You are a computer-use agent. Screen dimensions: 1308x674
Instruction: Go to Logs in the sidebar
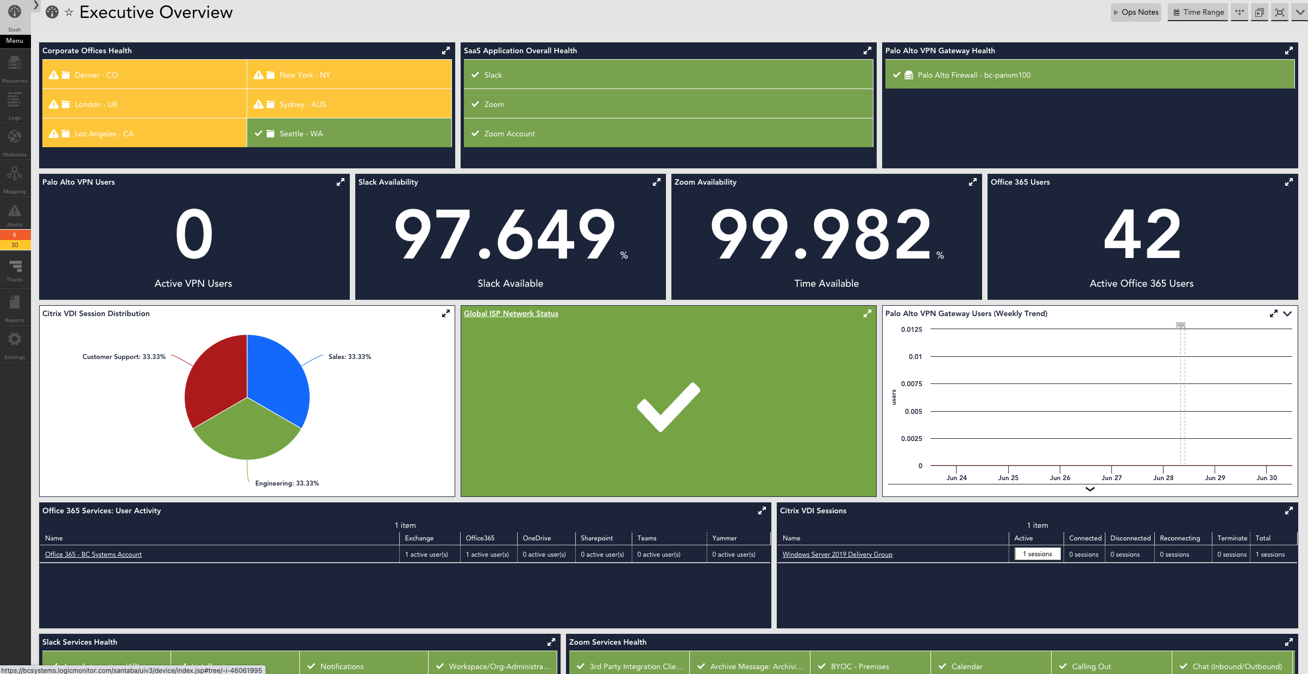click(x=15, y=106)
